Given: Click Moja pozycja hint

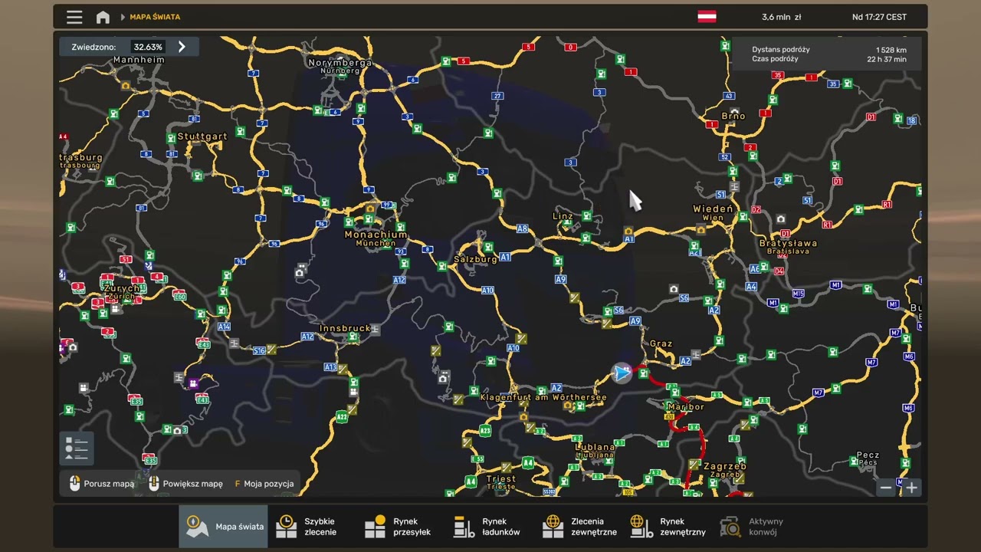Looking at the screenshot, I should click(x=264, y=484).
